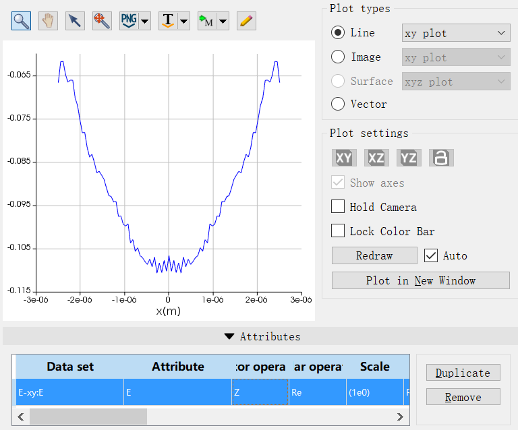This screenshot has height=430, width=518.
Task: Click the table's right scroll arrow
Action: point(400,417)
